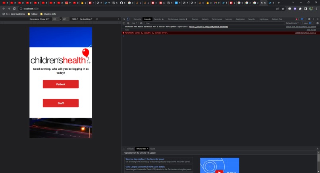Screen dimensions: 320x173
Task: Focus the console Filter input
Action: (x=214, y=23)
